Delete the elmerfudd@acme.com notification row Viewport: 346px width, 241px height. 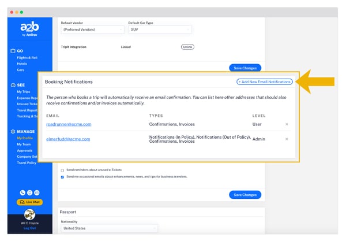point(287,139)
